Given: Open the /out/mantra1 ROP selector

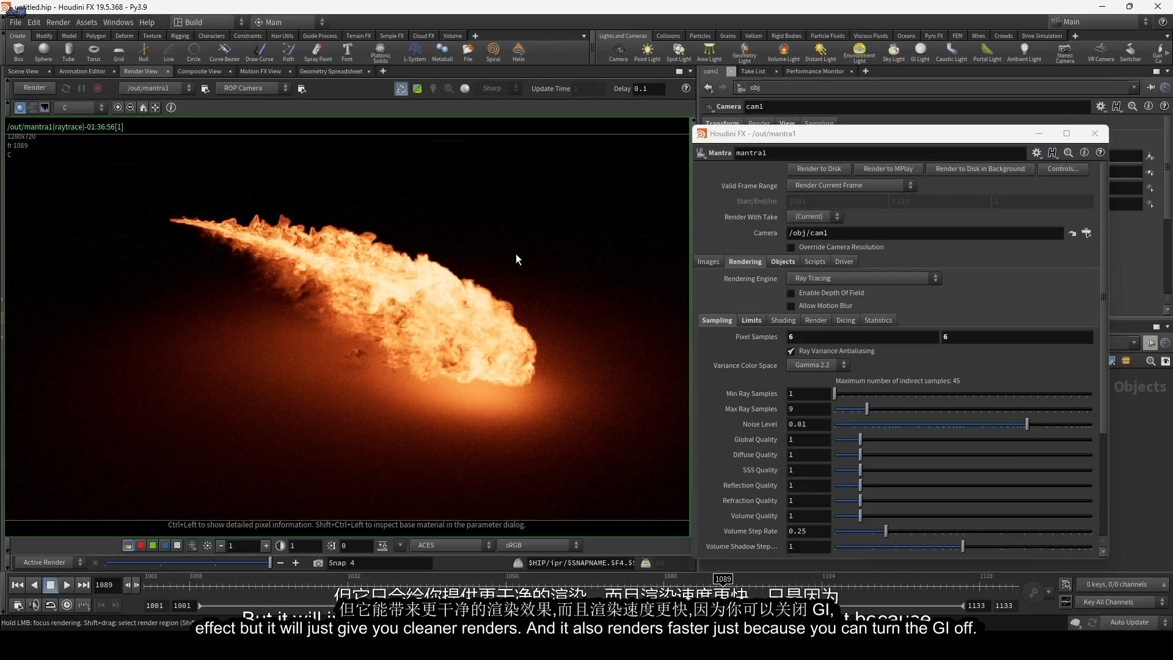Looking at the screenshot, I should click(156, 88).
